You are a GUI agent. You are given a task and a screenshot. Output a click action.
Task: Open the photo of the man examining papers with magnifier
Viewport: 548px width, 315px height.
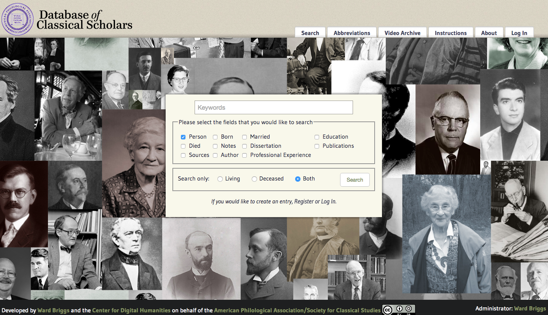[519, 211]
